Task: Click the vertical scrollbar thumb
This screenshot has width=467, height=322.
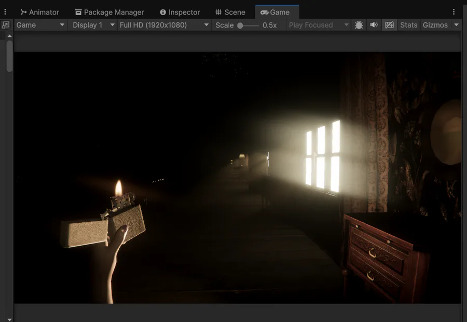Action: [9, 56]
